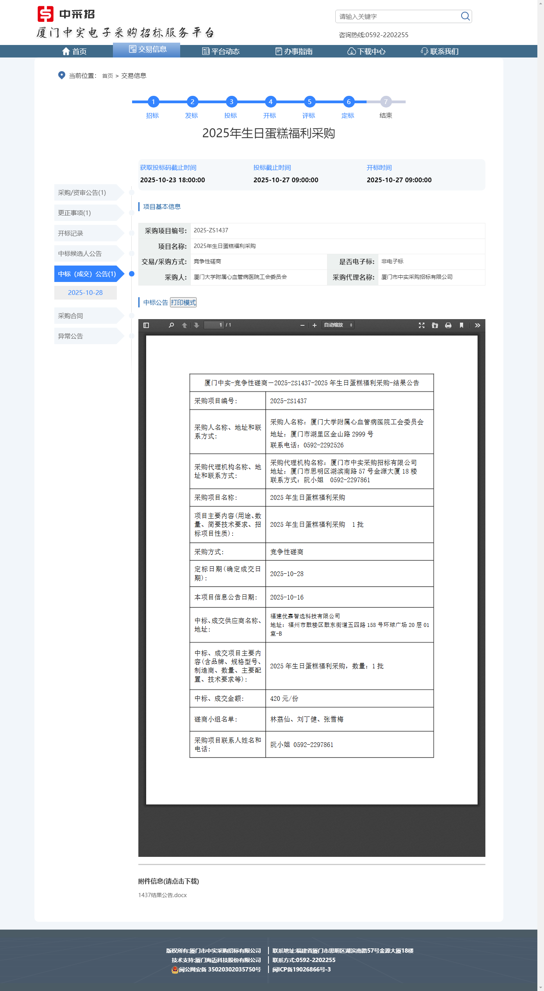Toggle the PDF viewer sidebar
Viewport: 544px width, 991px height.
[x=146, y=325]
